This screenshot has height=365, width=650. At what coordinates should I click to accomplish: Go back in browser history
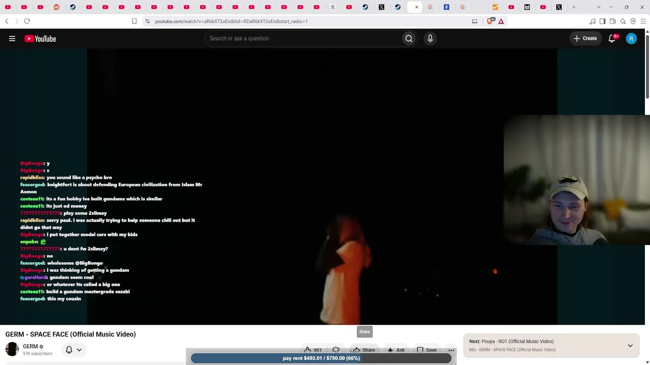coord(7,21)
